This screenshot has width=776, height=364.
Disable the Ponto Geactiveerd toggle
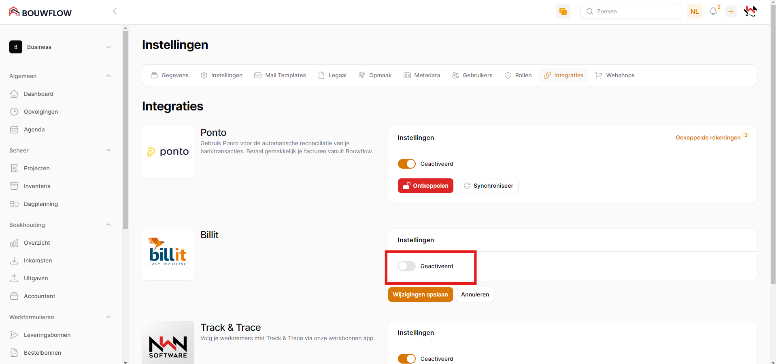click(406, 164)
